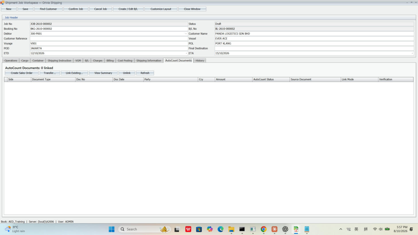Click the taskbar Search box
Image resolution: width=418 pixels, height=235 pixels.
144,229
